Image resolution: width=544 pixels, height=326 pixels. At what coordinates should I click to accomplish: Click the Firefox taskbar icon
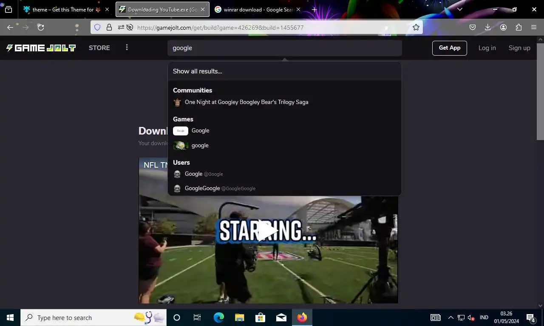[x=302, y=318]
